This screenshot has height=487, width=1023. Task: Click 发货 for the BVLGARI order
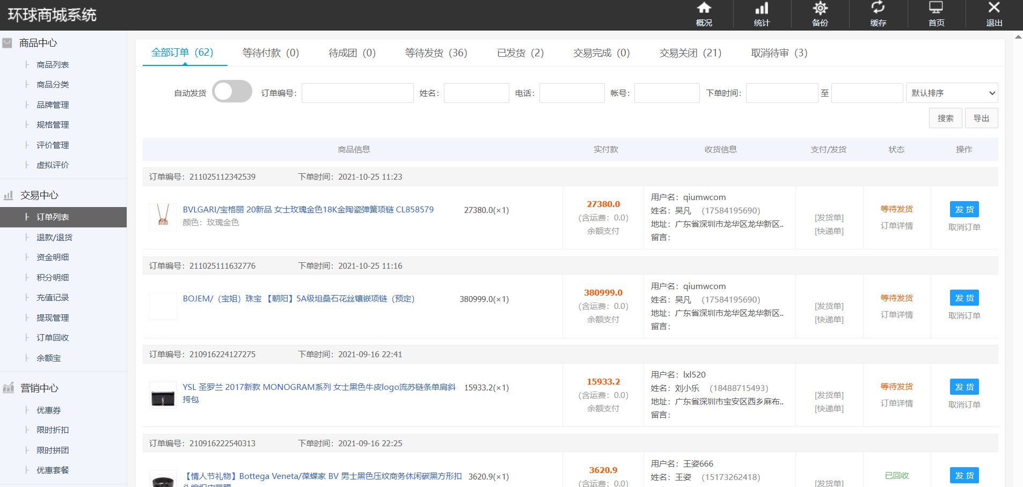coord(964,209)
